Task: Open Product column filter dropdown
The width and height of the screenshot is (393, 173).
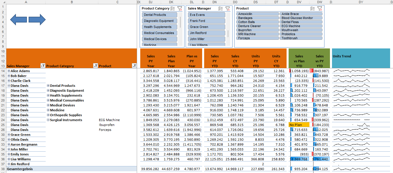Action: point(134,66)
